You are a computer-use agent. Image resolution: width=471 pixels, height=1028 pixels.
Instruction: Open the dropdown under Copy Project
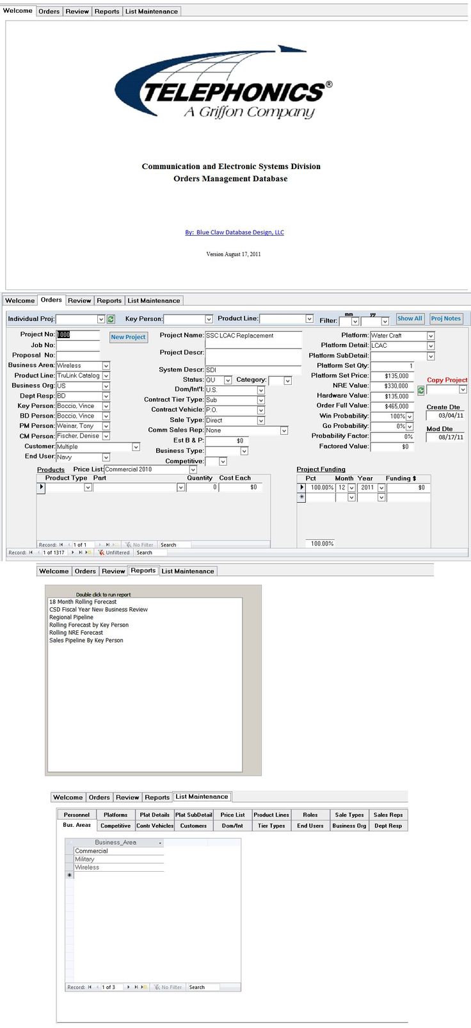pos(463,389)
